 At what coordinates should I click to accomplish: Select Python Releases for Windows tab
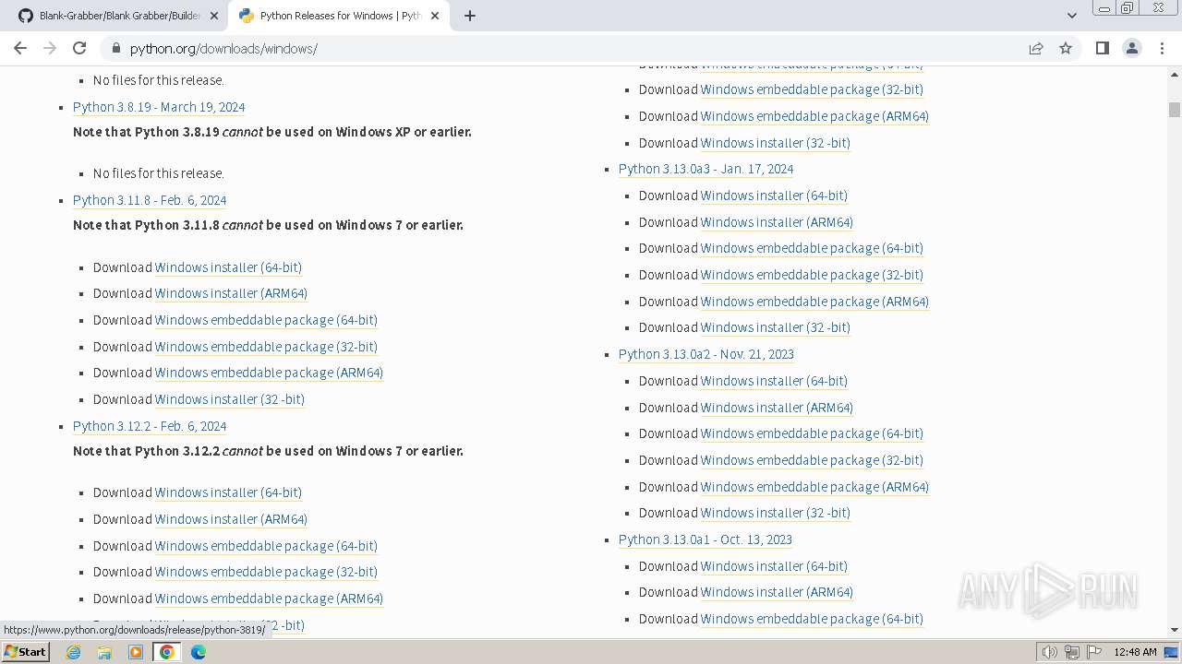point(339,16)
